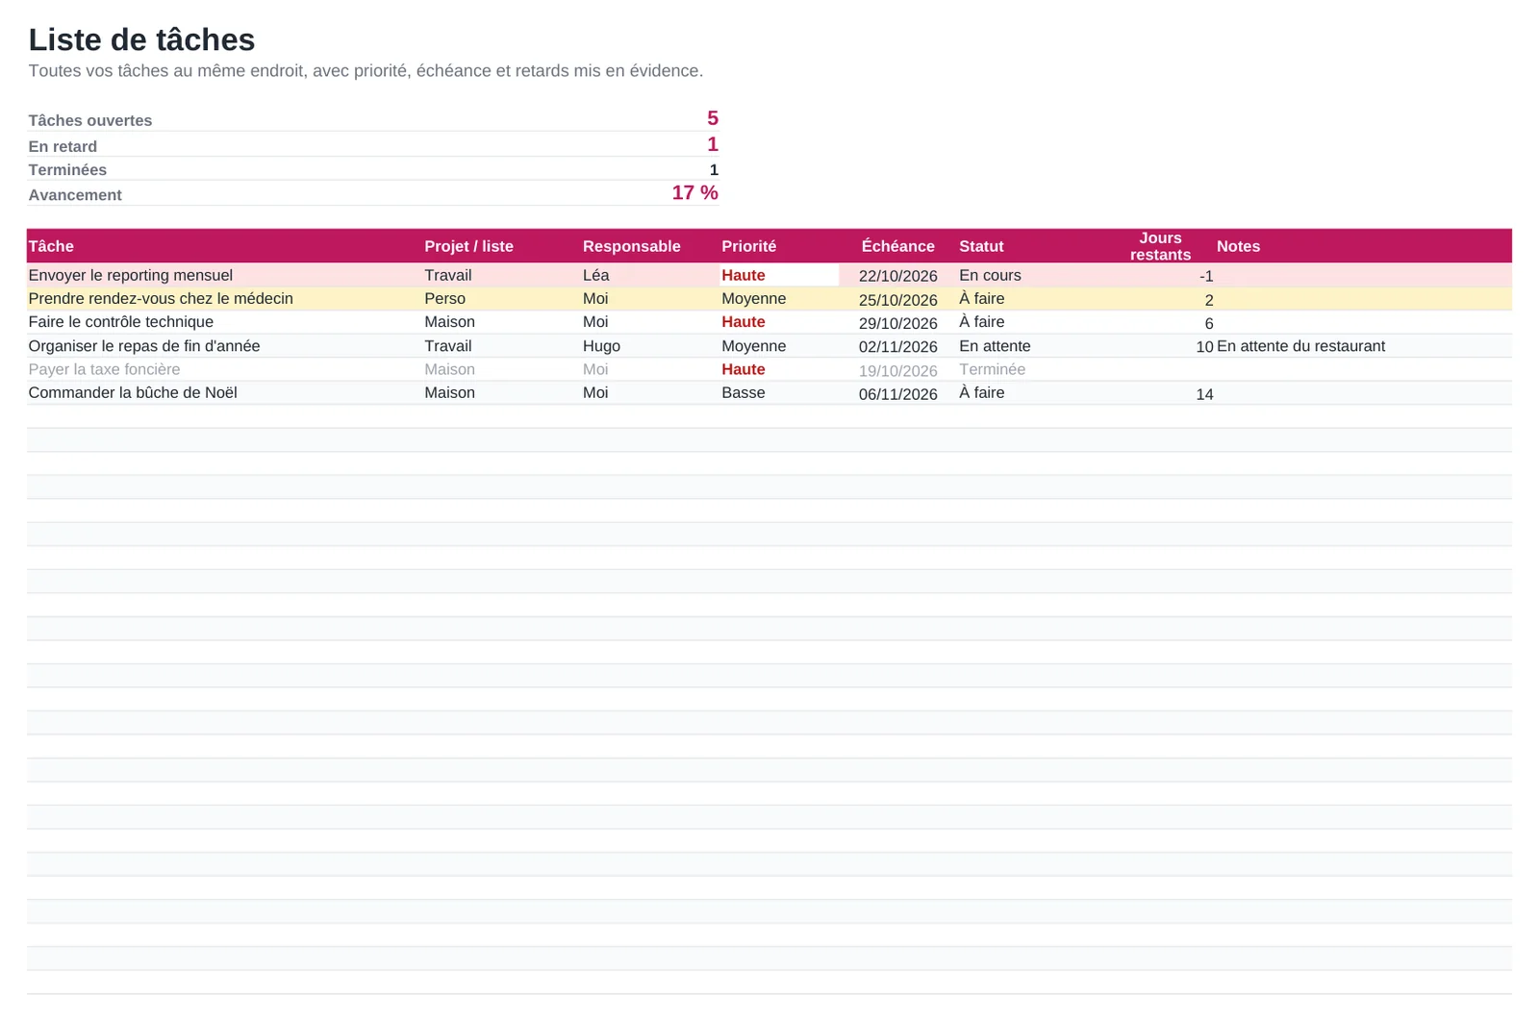Select the subtitle starting 'Toutes vos tâches'

[x=366, y=71]
